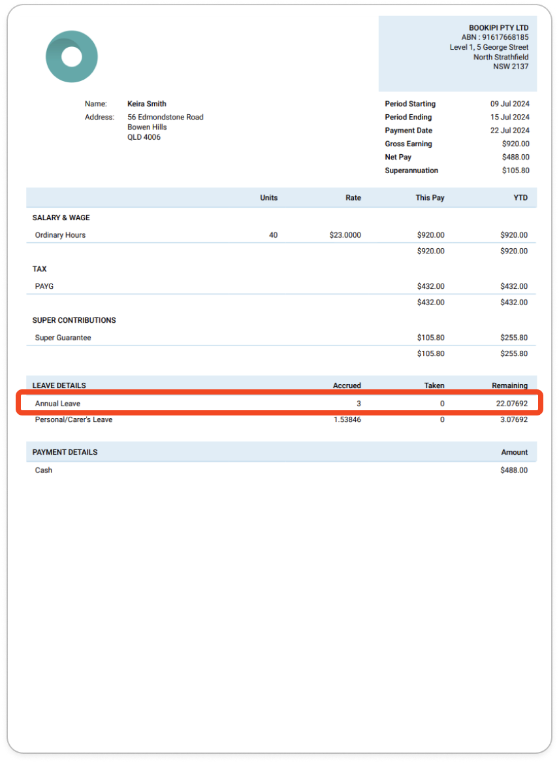Click the Cash payment row label

point(43,470)
